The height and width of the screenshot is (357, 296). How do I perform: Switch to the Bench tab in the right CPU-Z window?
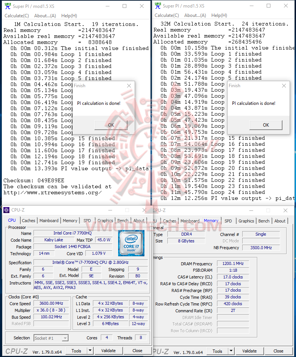click(264, 221)
